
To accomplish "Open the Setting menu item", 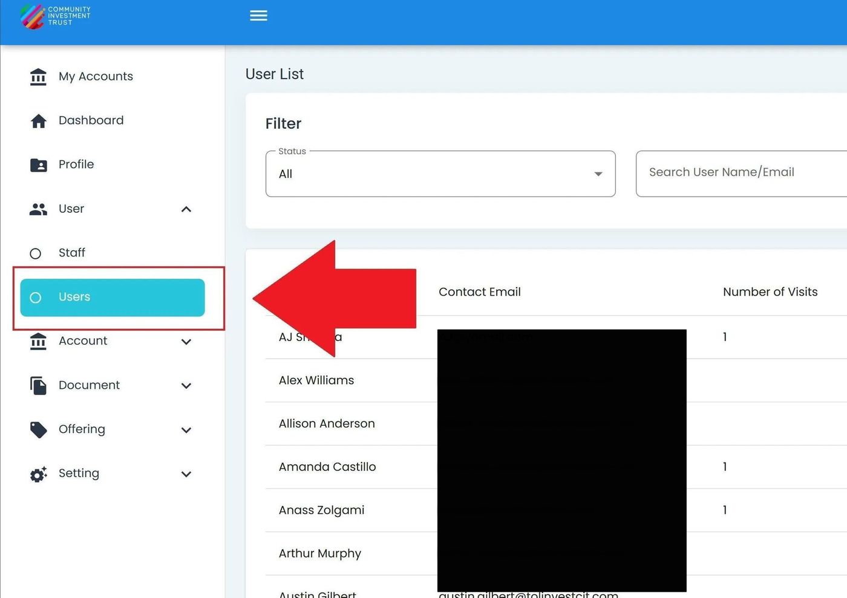I will (79, 473).
